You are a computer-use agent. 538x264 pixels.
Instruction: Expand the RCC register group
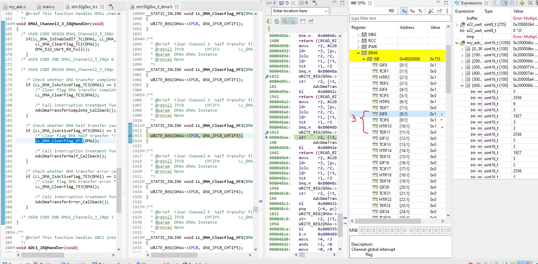click(359, 41)
